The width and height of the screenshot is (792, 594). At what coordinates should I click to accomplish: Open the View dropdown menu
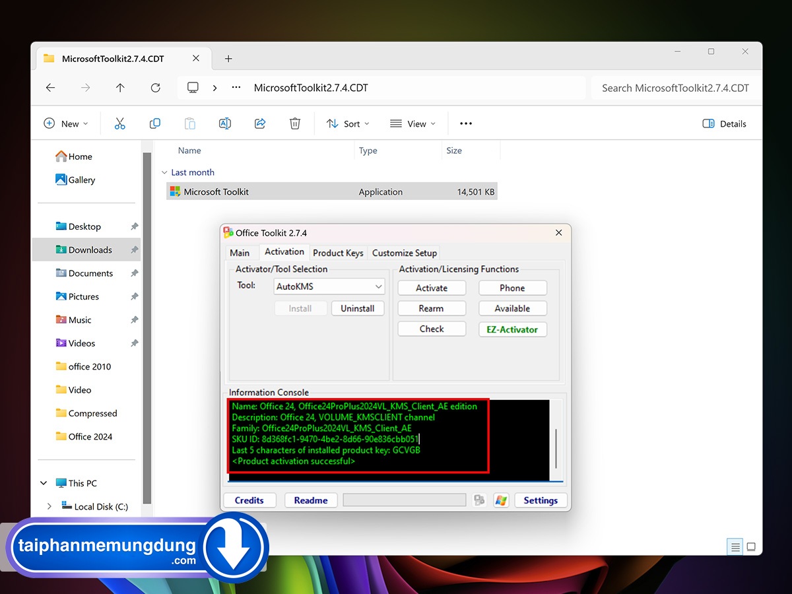412,123
